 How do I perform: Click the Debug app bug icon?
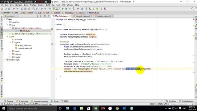pos(66,9)
